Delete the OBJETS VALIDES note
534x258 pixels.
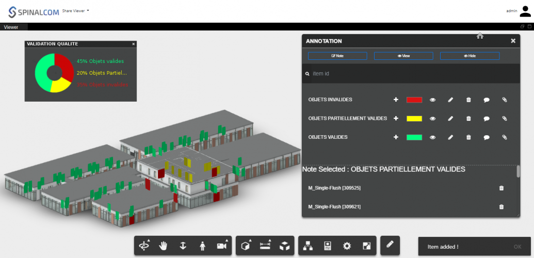[468, 137]
